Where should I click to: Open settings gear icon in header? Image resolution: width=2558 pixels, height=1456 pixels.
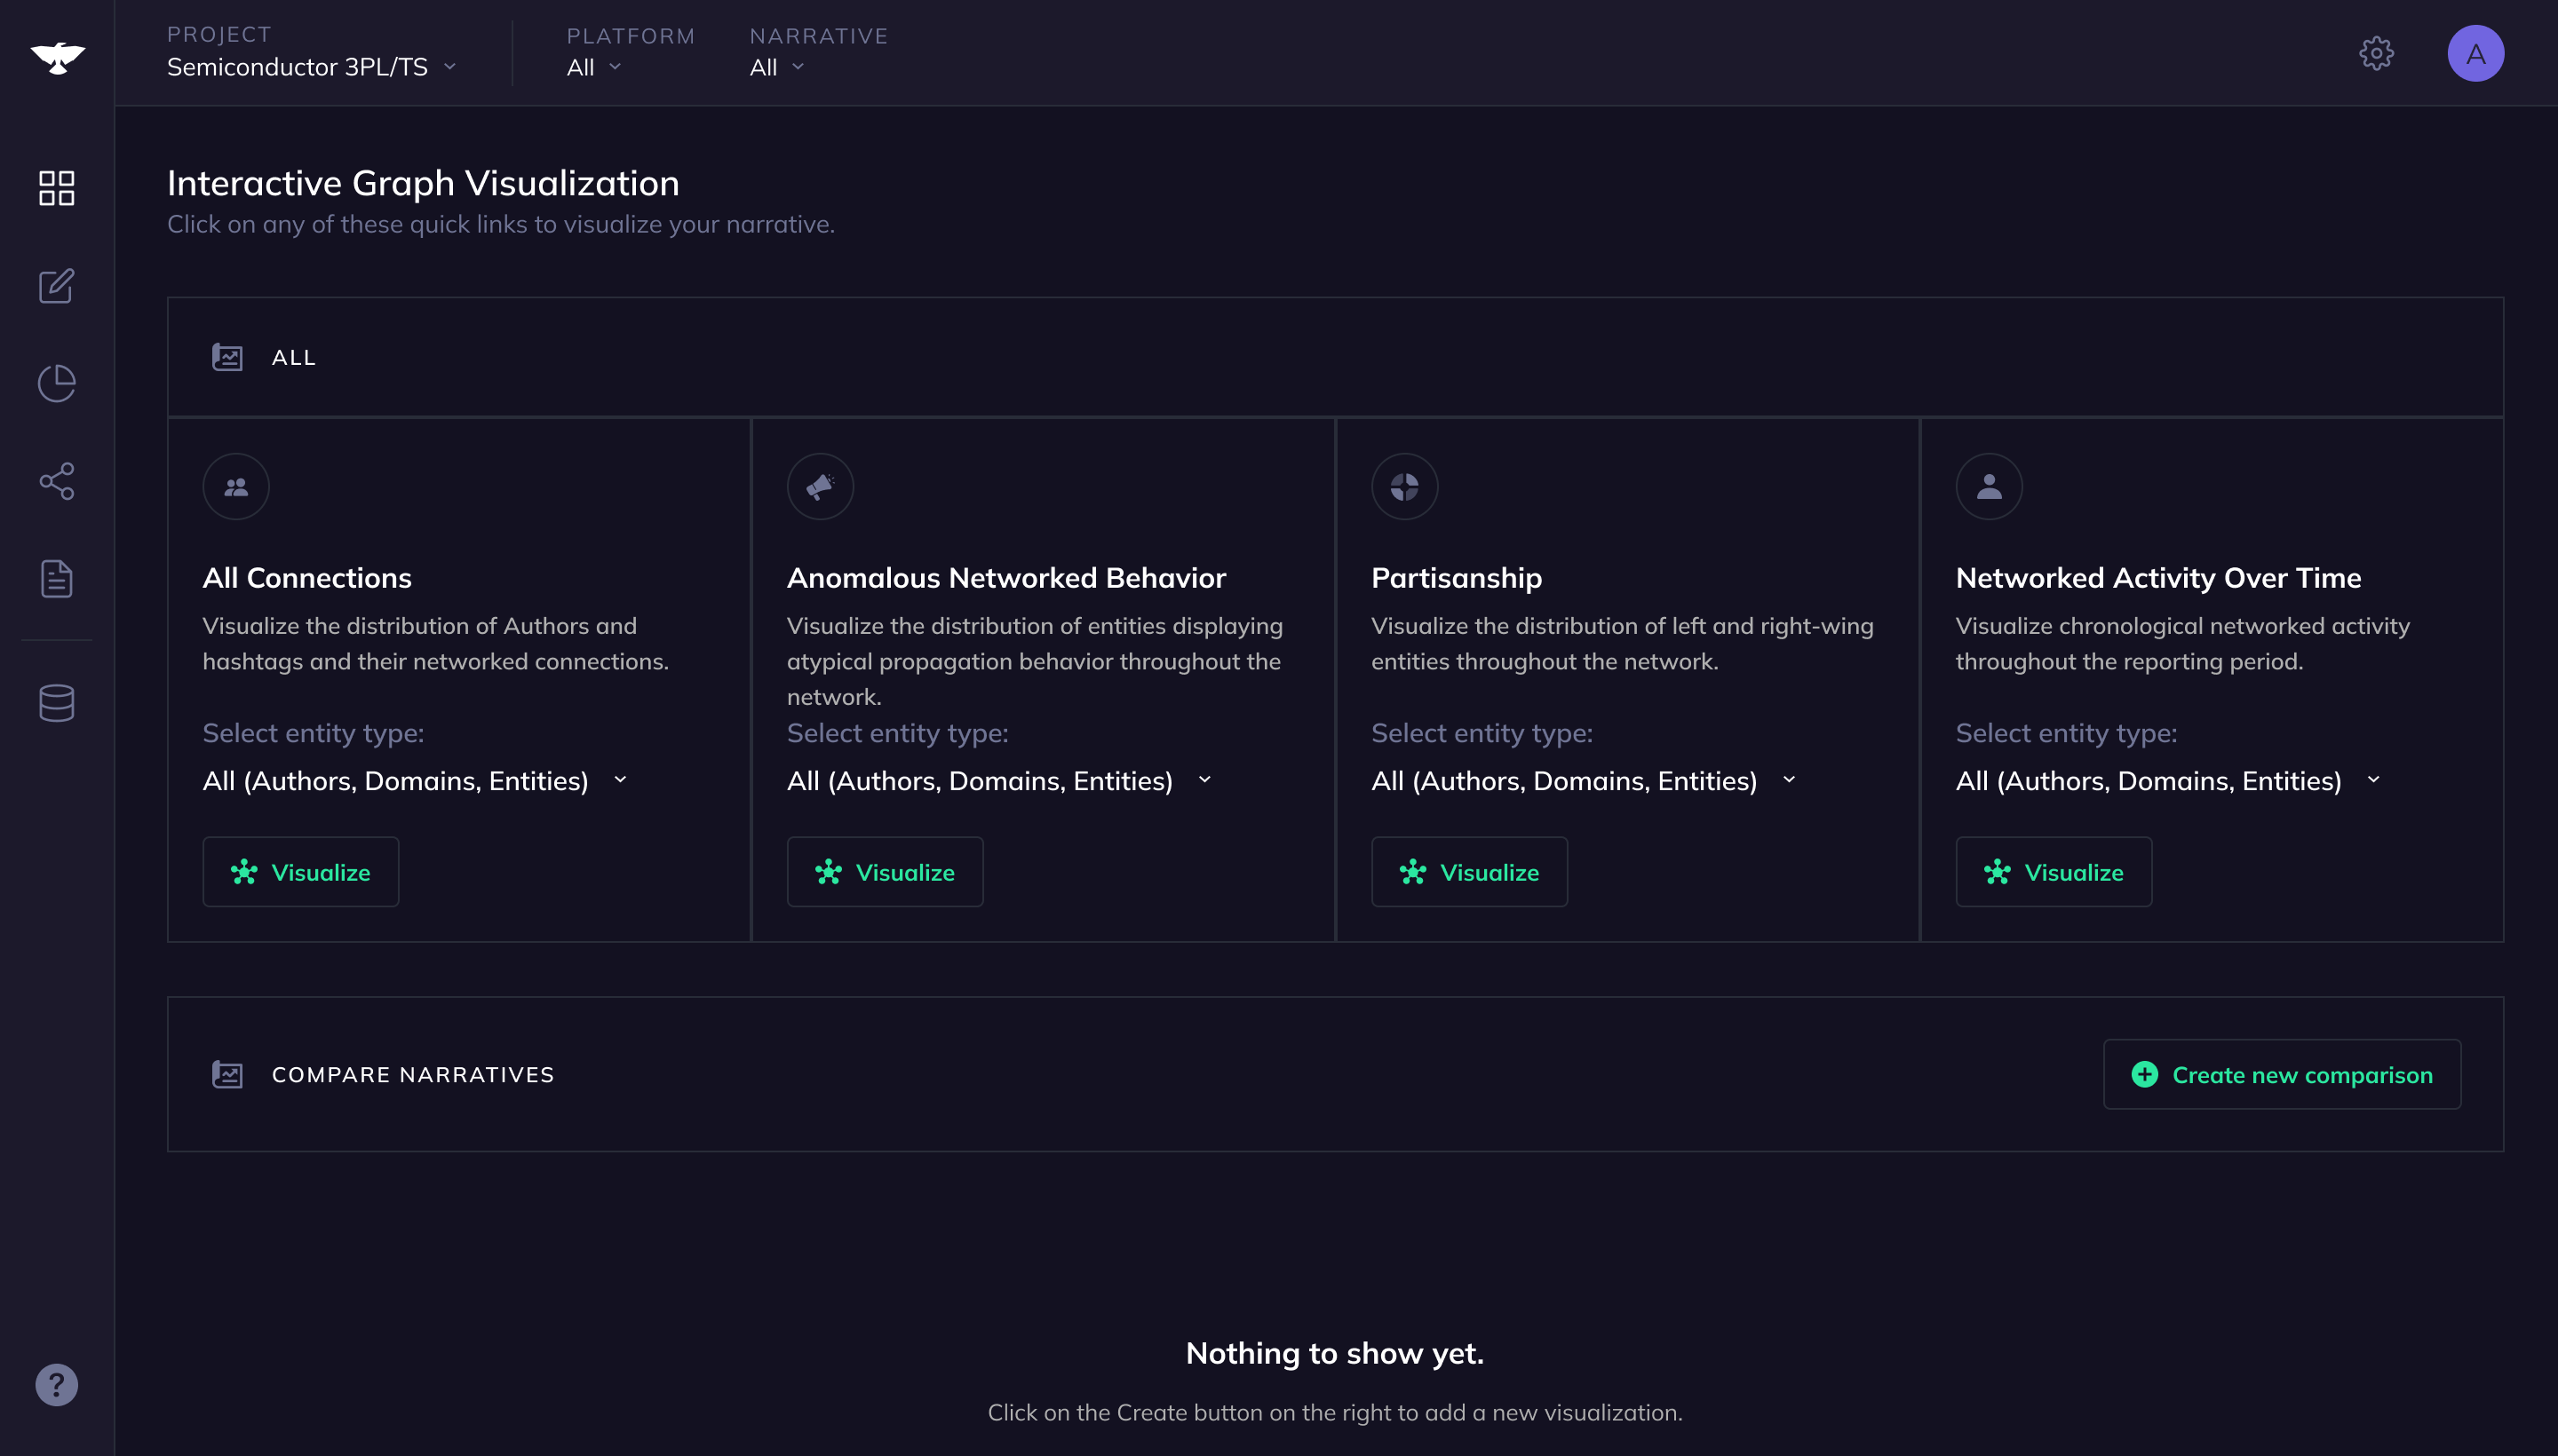point(2376,53)
